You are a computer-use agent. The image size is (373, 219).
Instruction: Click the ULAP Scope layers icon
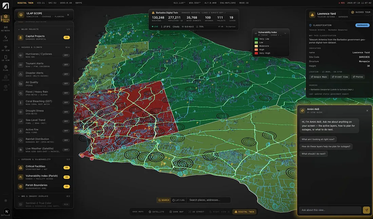tap(21, 15)
